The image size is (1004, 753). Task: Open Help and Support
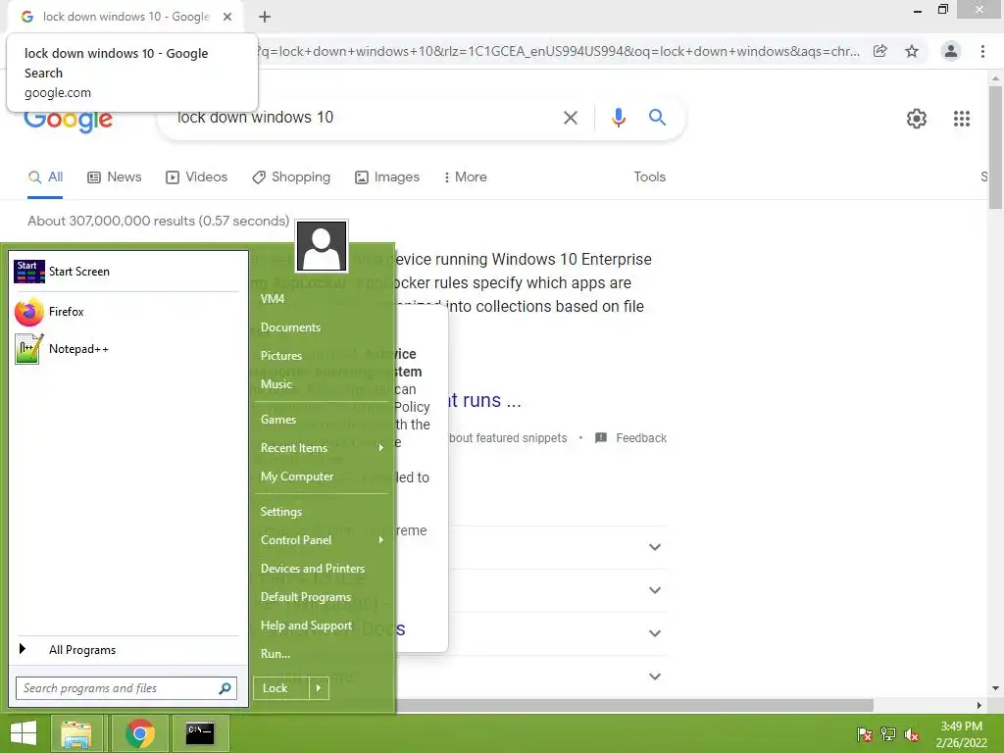coord(306,626)
